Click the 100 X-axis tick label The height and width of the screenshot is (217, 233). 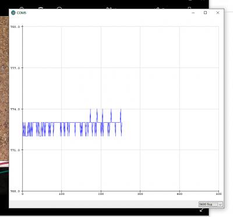[x=62, y=194]
